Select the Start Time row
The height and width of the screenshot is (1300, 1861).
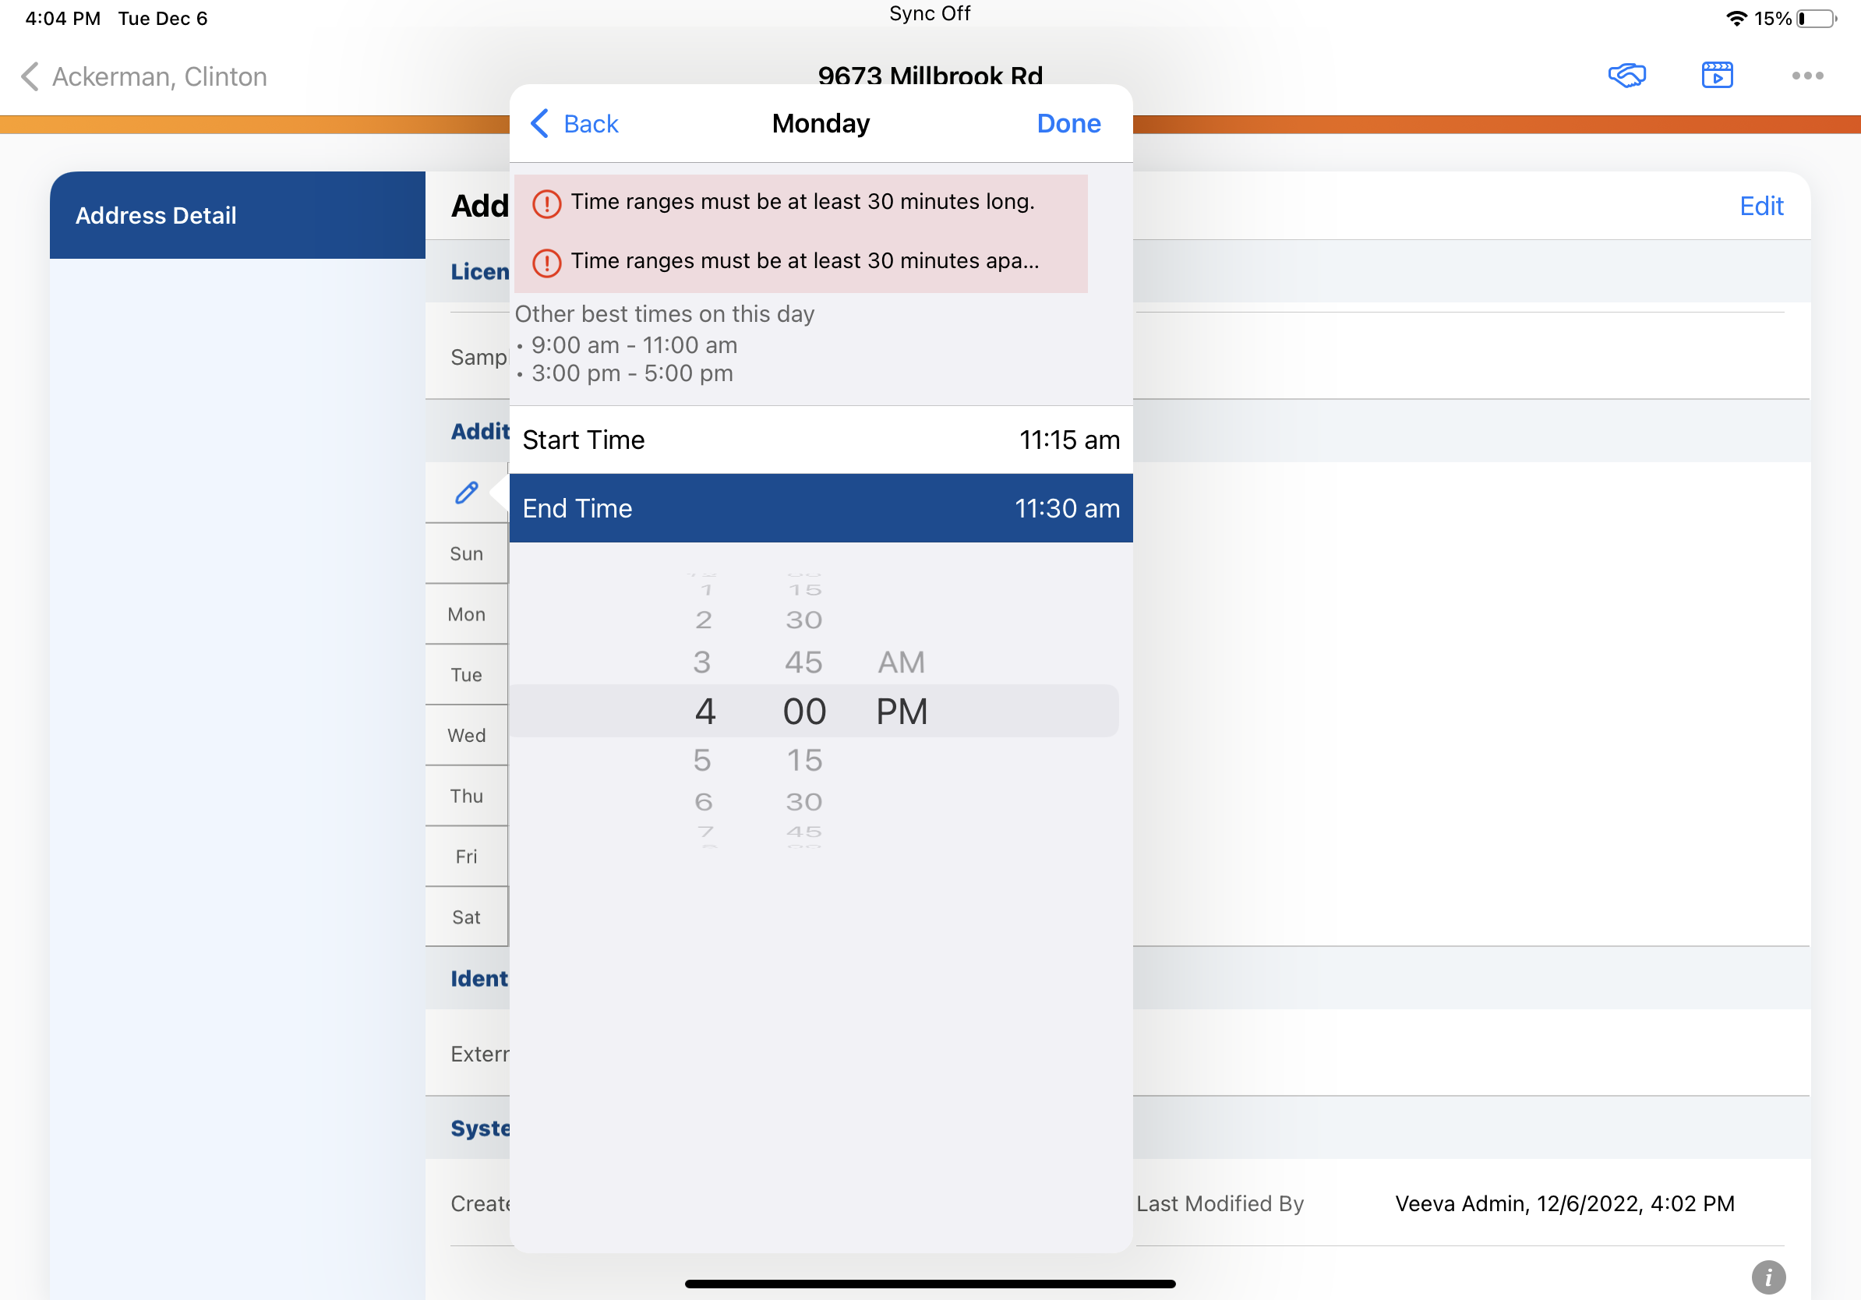pos(821,440)
